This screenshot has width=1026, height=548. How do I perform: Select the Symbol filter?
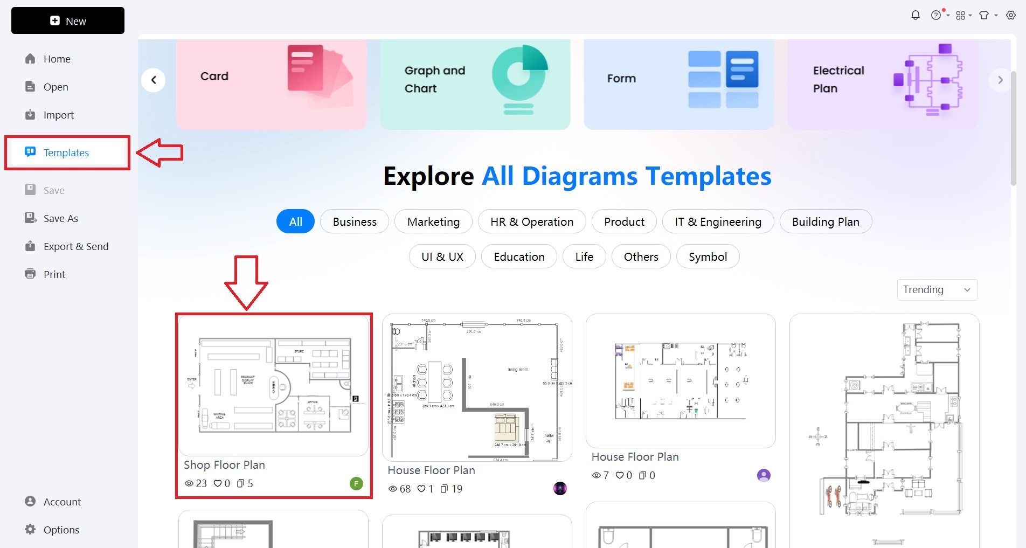click(x=708, y=256)
